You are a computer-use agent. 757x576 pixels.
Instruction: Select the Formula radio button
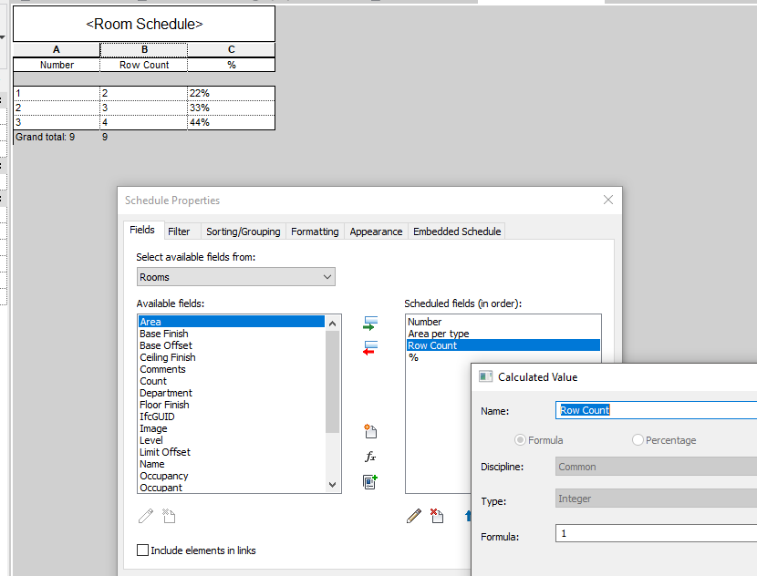pos(520,440)
